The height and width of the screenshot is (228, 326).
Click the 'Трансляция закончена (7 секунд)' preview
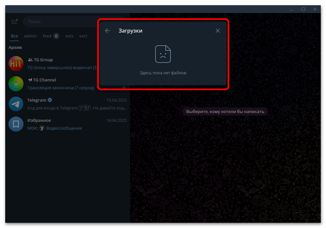pos(61,88)
